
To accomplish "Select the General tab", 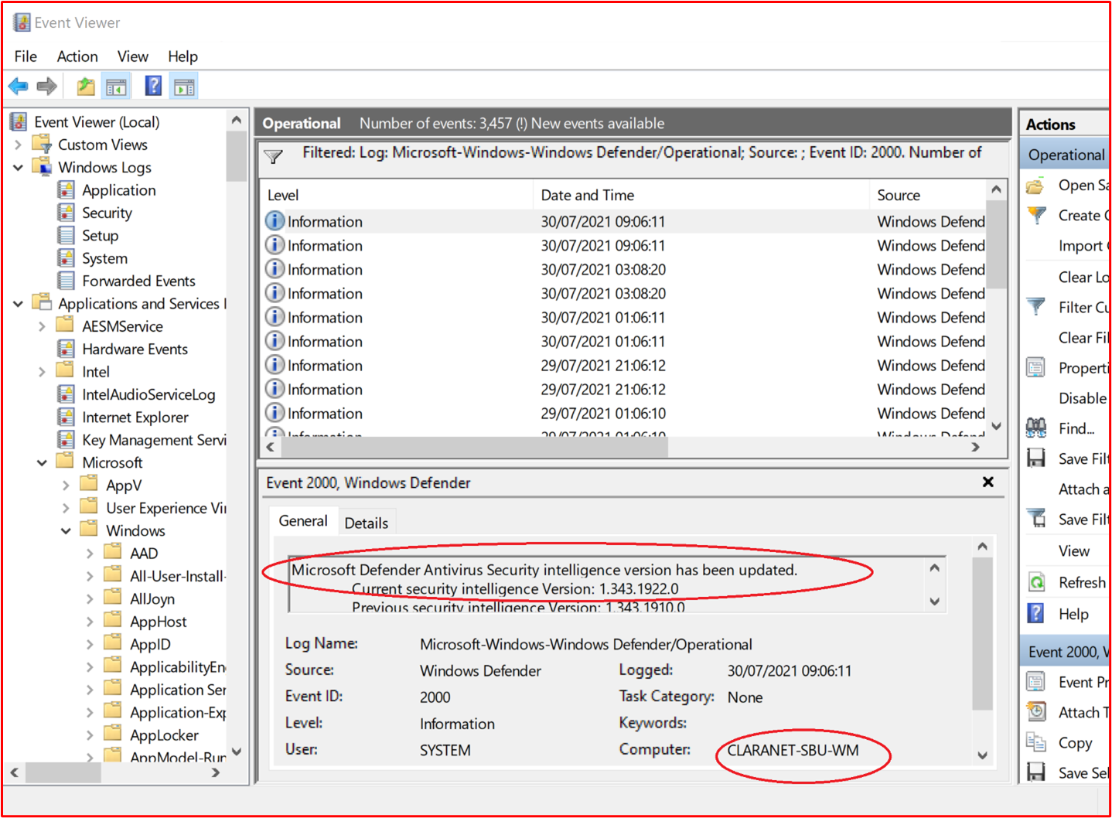I will tap(303, 521).
